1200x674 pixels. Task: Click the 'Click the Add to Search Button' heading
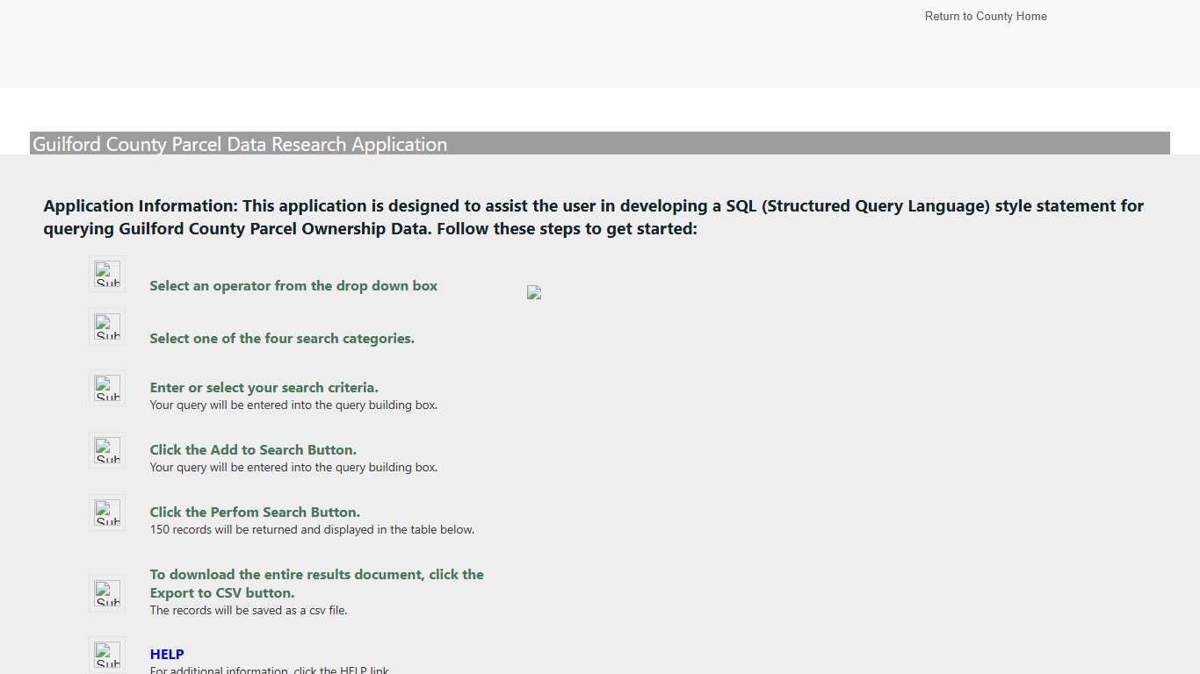(x=253, y=450)
